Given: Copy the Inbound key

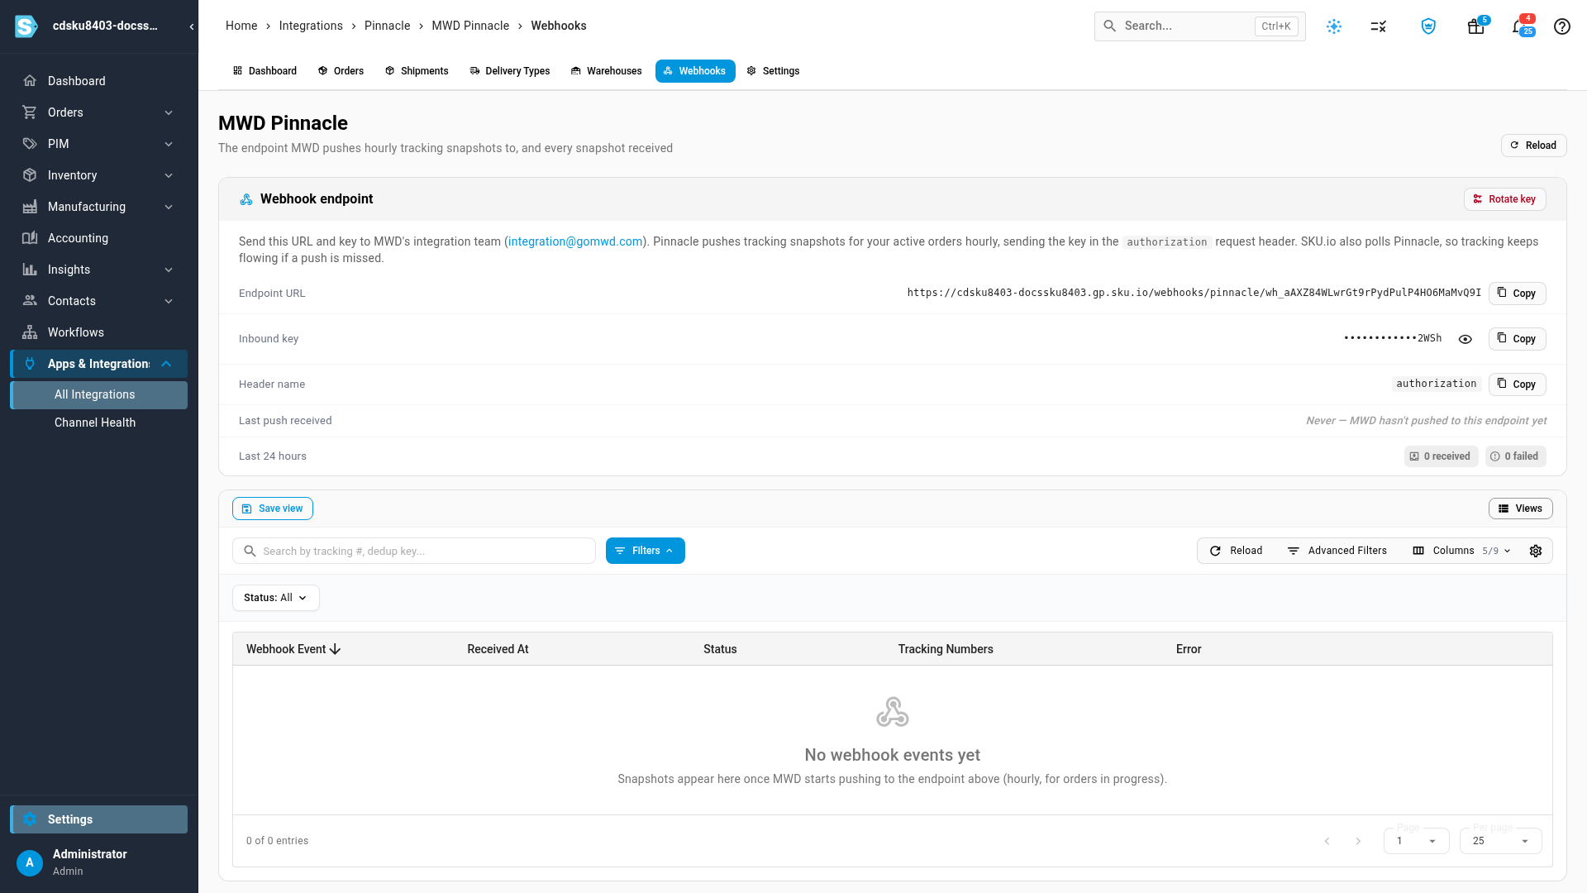Looking at the screenshot, I should tap(1517, 339).
